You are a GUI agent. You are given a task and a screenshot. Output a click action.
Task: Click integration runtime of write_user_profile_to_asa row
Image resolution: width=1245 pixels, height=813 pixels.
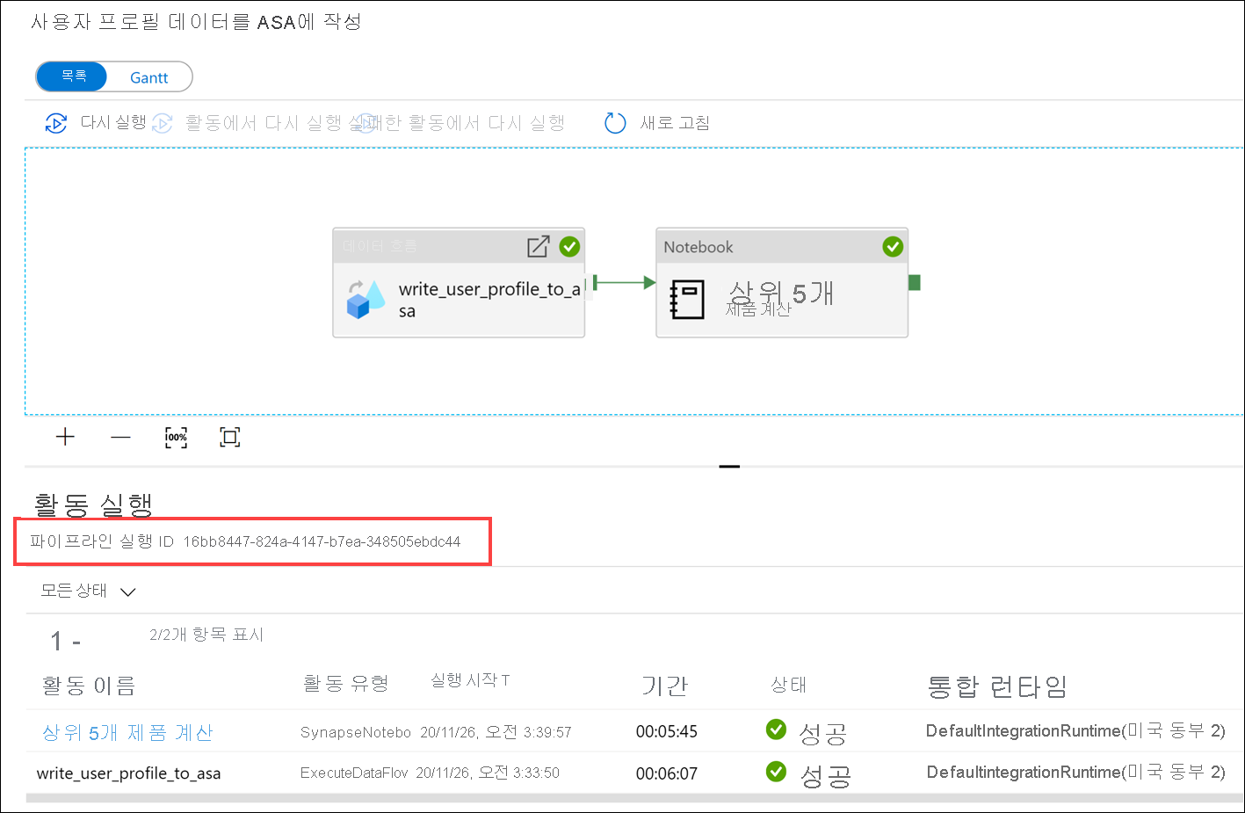pyautogui.click(x=1076, y=773)
